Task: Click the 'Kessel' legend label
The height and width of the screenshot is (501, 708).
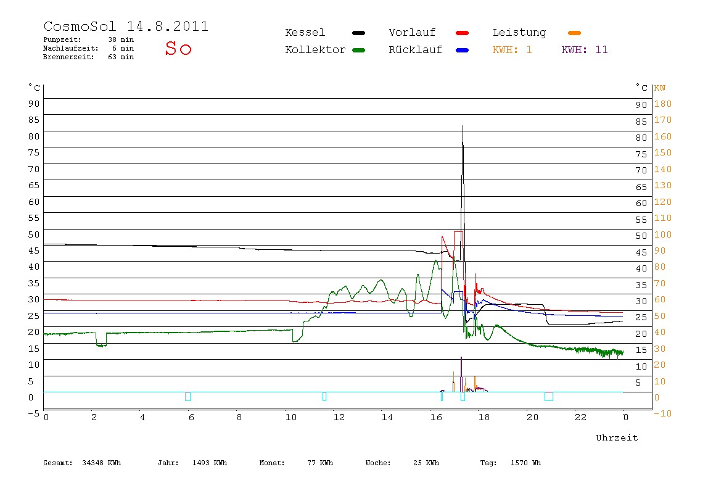Action: (305, 33)
